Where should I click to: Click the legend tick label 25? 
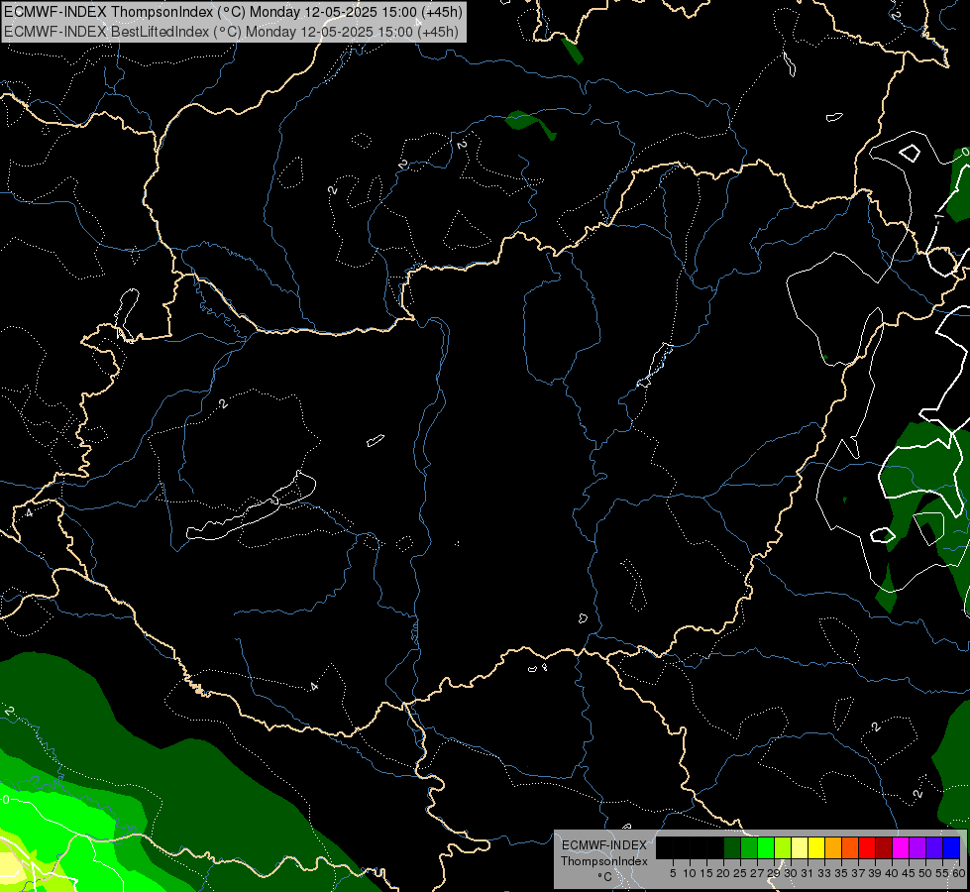740,873
